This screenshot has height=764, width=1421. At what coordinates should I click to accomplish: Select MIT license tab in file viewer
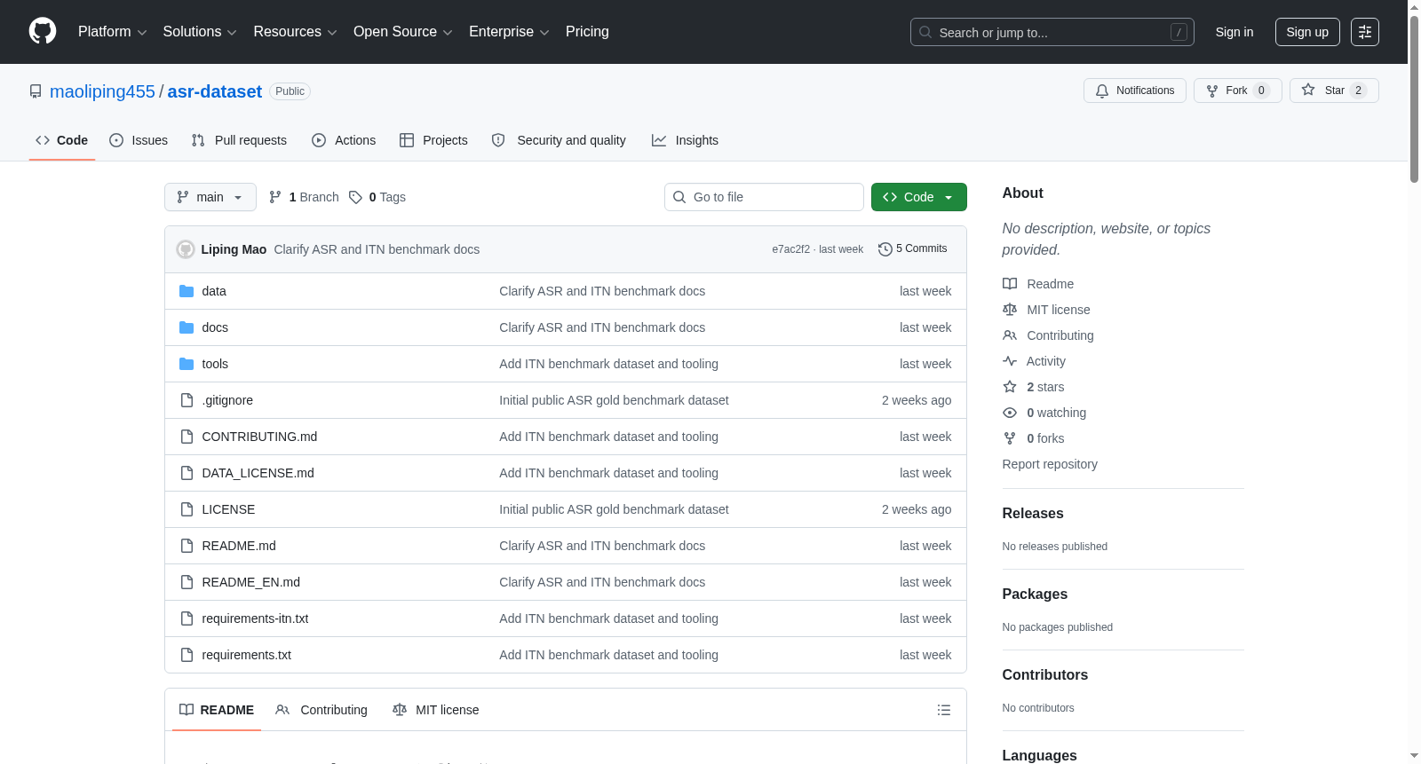click(x=435, y=710)
